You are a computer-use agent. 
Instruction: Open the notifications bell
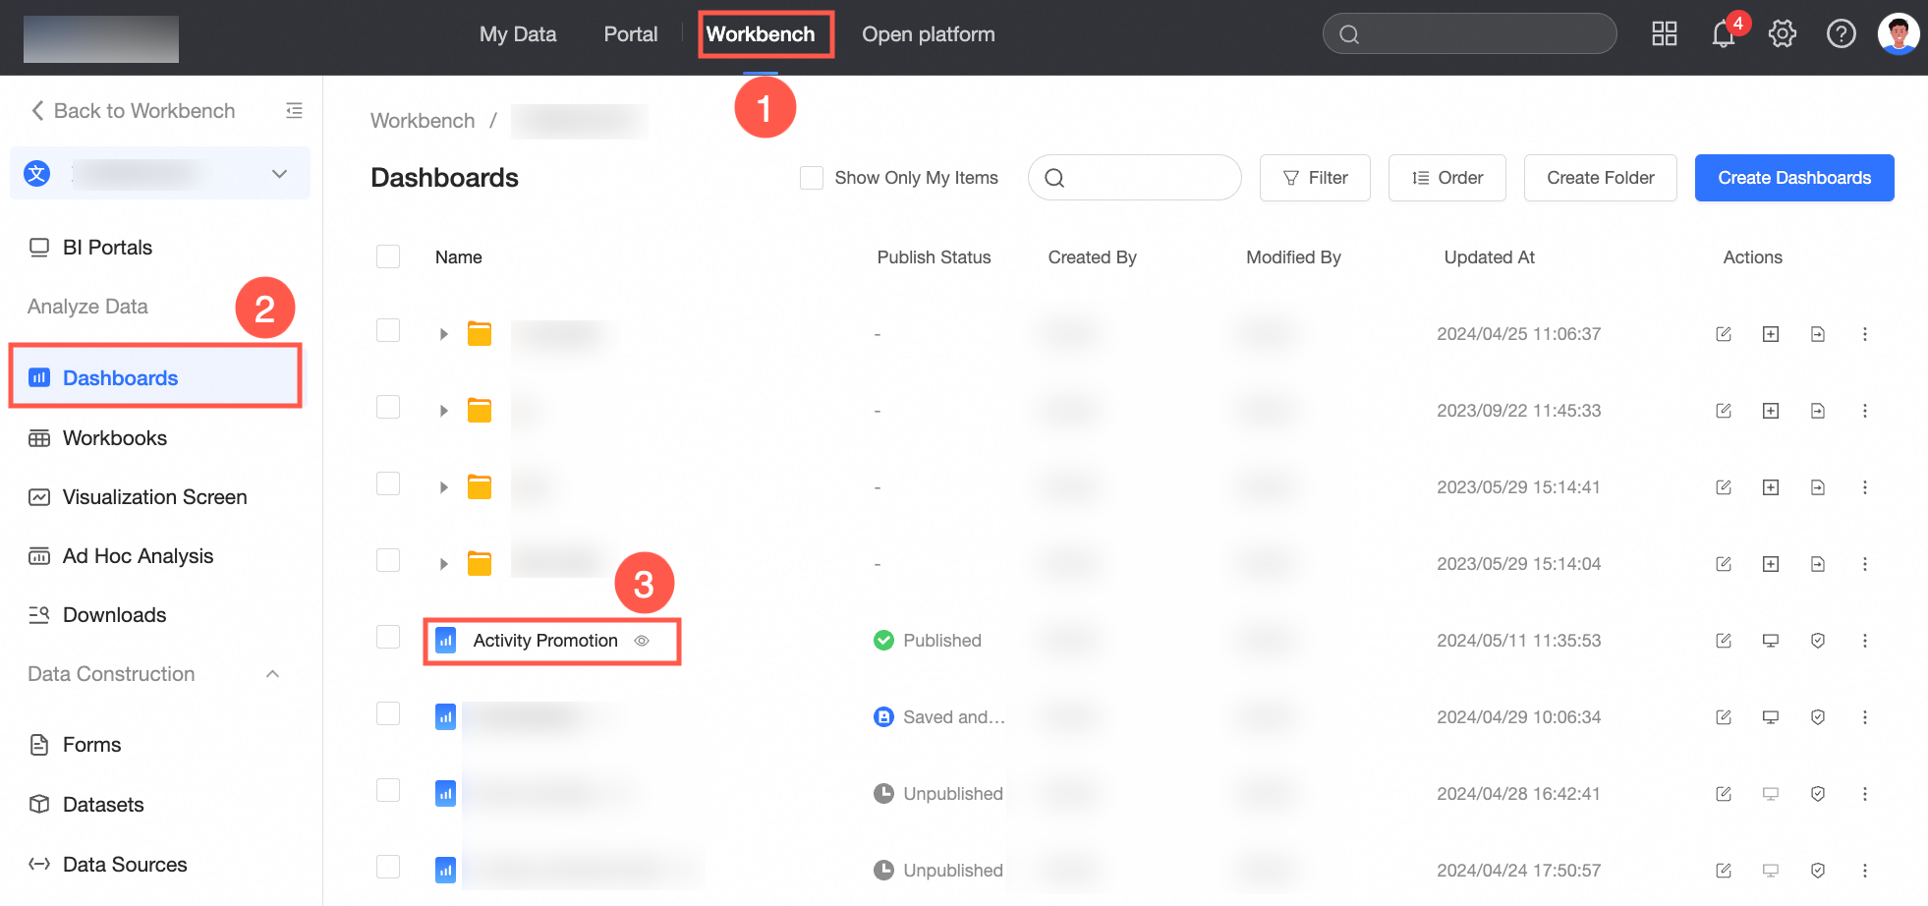(x=1723, y=34)
